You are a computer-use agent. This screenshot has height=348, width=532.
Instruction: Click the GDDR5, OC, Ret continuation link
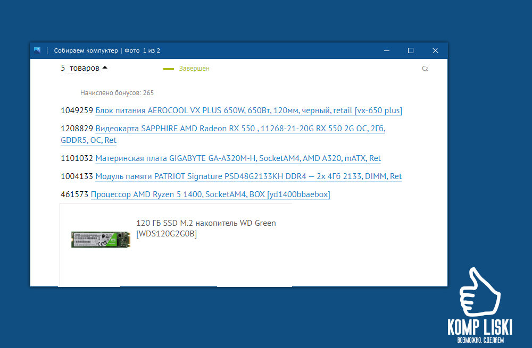pyautogui.click(x=88, y=140)
